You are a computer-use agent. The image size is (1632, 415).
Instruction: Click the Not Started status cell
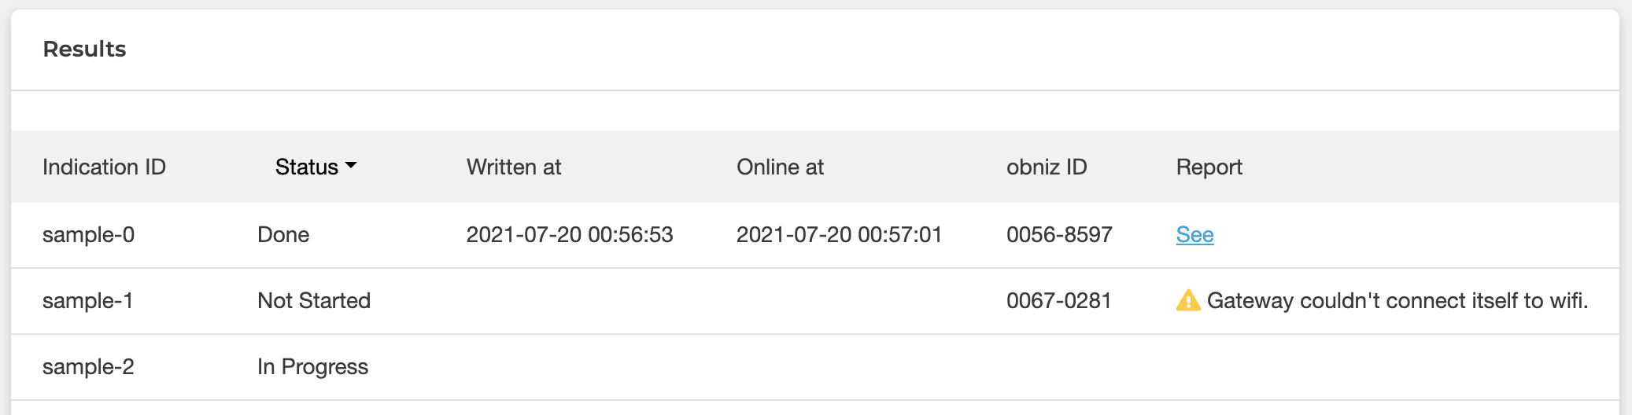click(x=314, y=301)
